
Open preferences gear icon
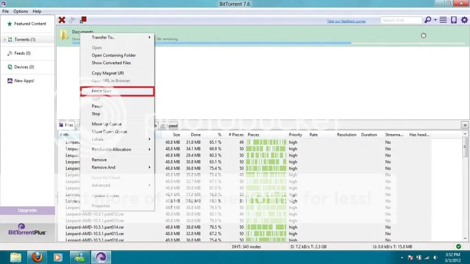(x=464, y=20)
